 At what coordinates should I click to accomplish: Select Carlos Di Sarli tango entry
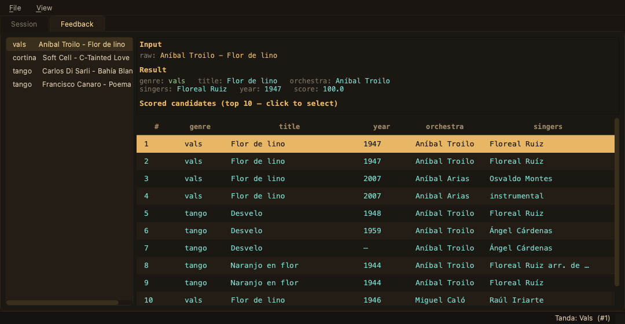click(x=69, y=71)
